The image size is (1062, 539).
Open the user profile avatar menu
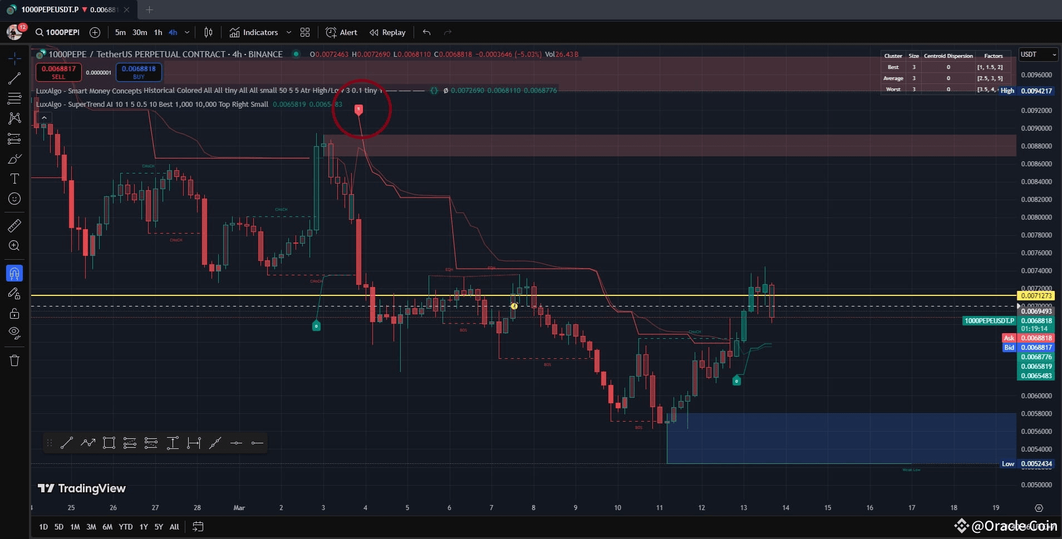14,32
